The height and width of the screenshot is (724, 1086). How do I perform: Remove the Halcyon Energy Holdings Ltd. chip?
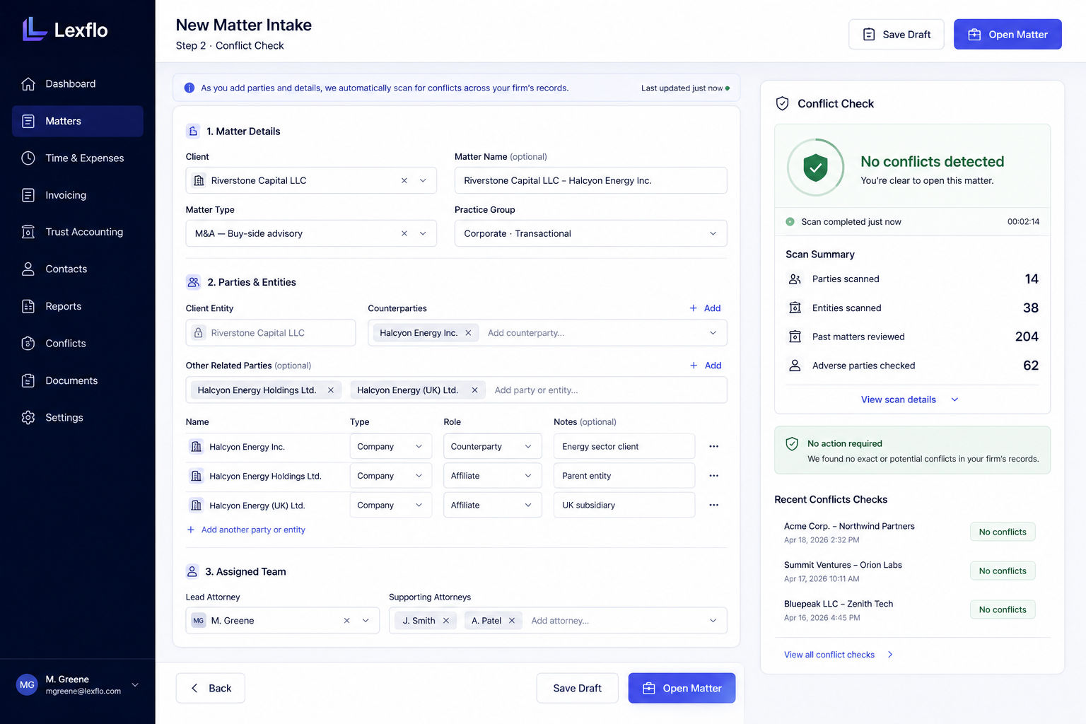[x=330, y=390]
